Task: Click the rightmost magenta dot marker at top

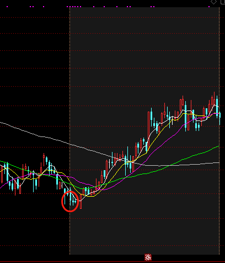Action: click(x=209, y=7)
